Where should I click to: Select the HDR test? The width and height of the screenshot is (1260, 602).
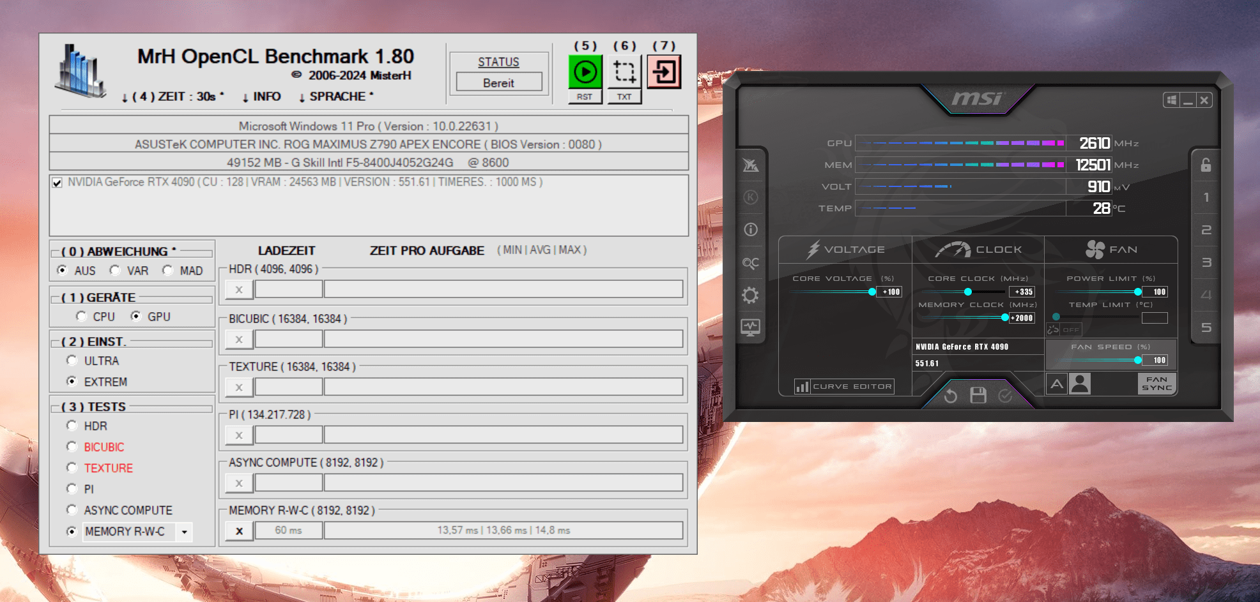tap(72, 425)
